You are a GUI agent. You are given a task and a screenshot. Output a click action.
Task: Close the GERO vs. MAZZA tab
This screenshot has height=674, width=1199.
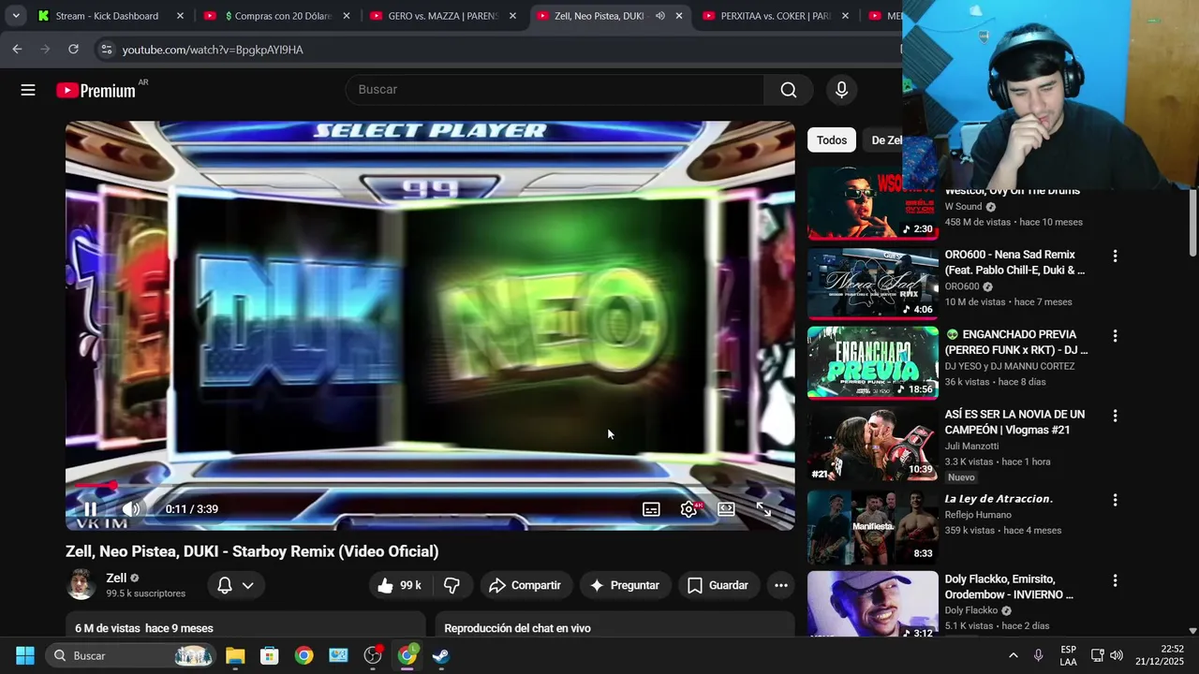pos(512,16)
